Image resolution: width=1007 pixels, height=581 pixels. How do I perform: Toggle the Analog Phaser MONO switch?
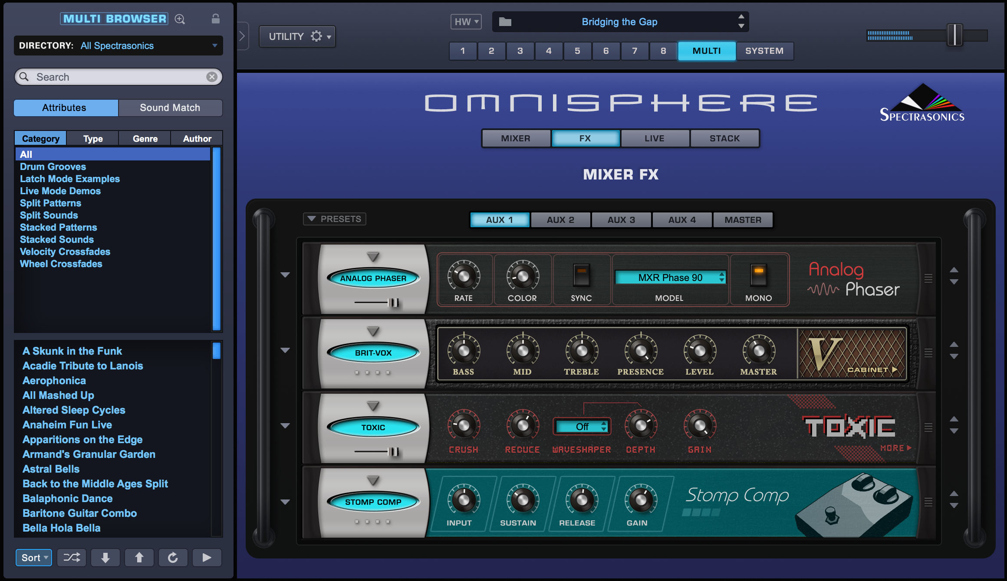[758, 275]
